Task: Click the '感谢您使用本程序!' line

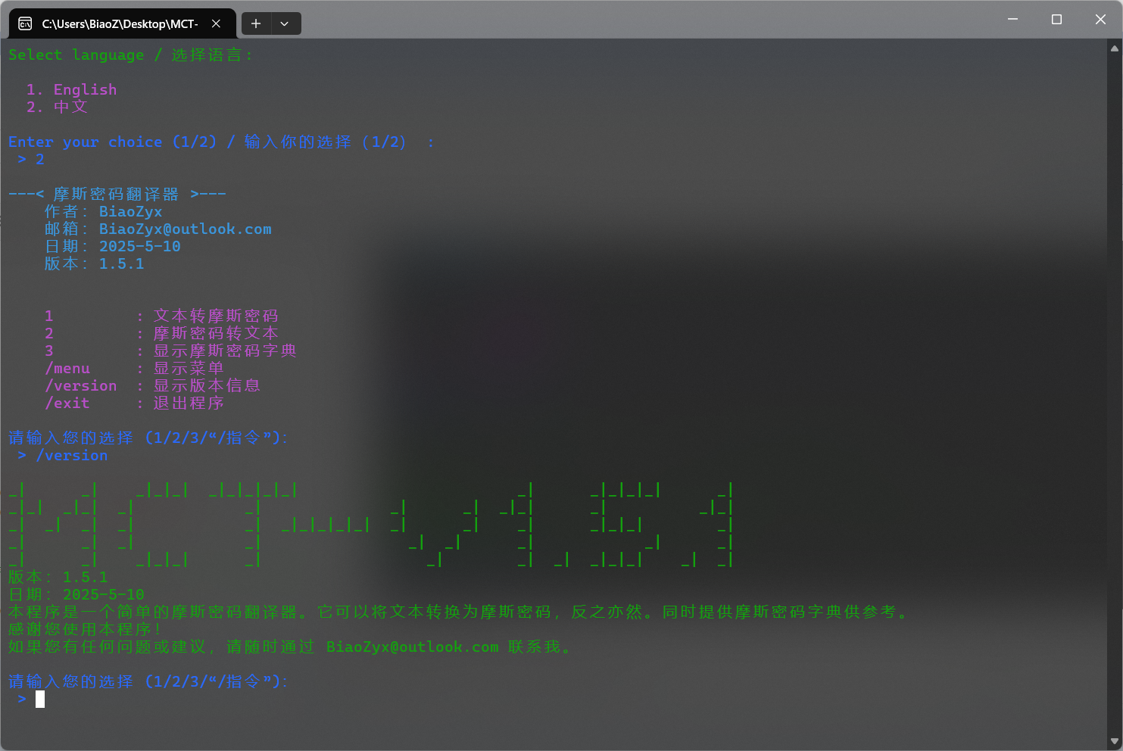Action: pyautogui.click(x=85, y=629)
